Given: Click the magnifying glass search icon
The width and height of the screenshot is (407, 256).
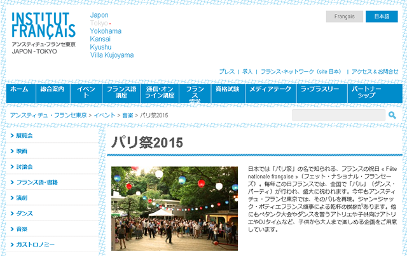Looking at the screenshot, I should [x=392, y=115].
